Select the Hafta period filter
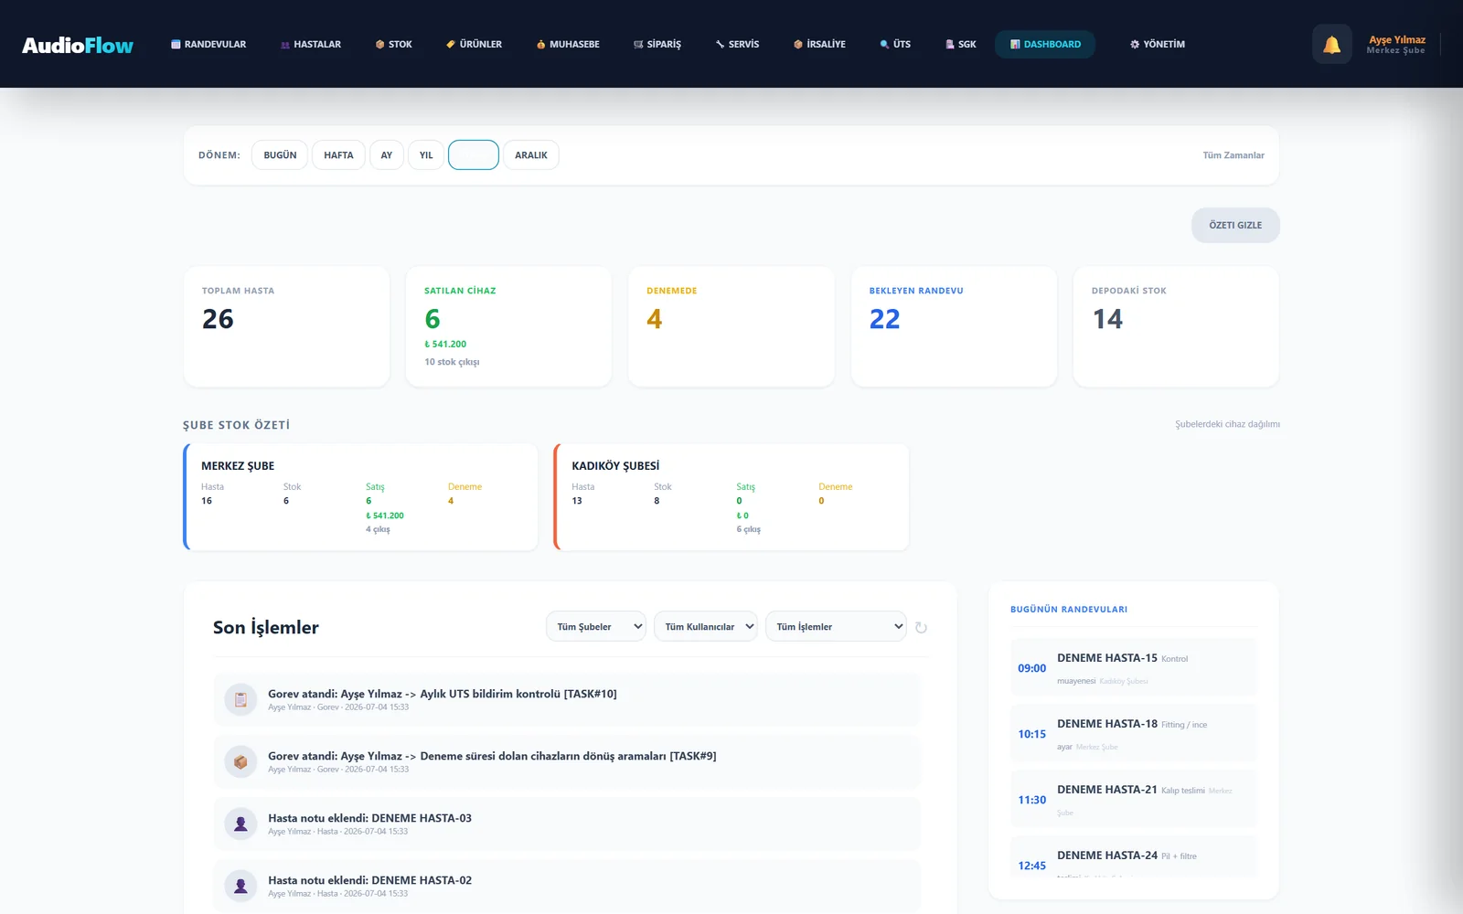The image size is (1463, 914). (x=338, y=155)
